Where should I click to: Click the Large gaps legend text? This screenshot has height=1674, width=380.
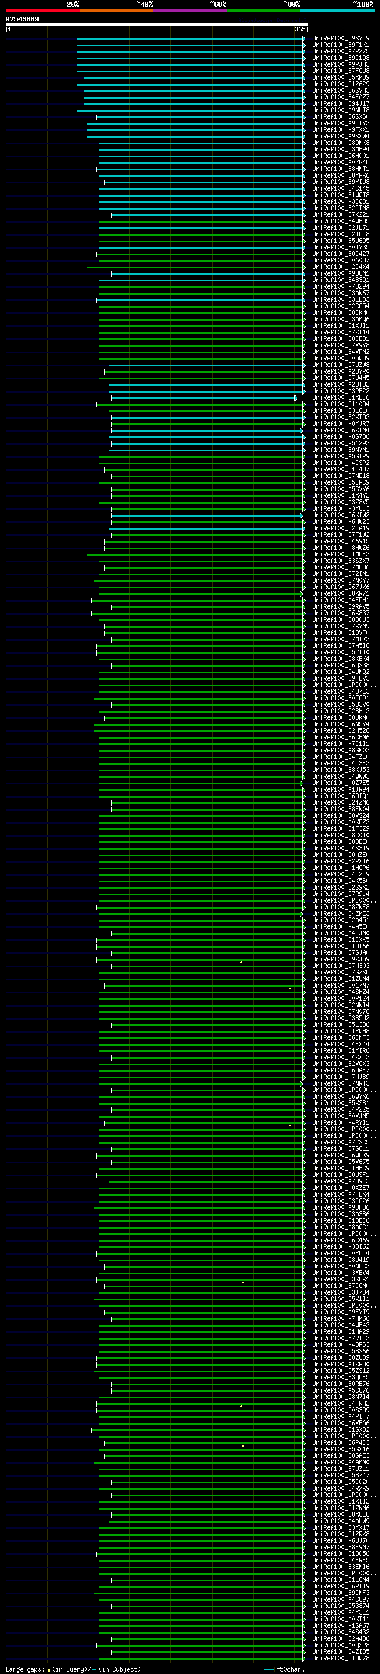(x=73, y=1669)
